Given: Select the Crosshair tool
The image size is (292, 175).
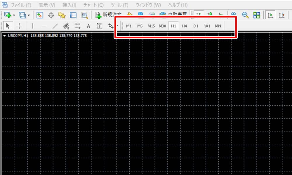Looking at the screenshot, I should [x=19, y=26].
